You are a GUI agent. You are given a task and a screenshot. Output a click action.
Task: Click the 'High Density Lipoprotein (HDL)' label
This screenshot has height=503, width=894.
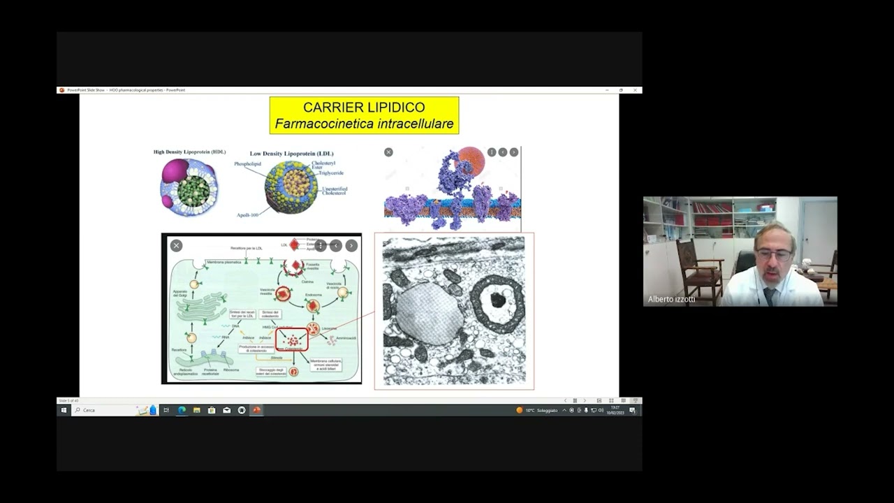[190, 152]
